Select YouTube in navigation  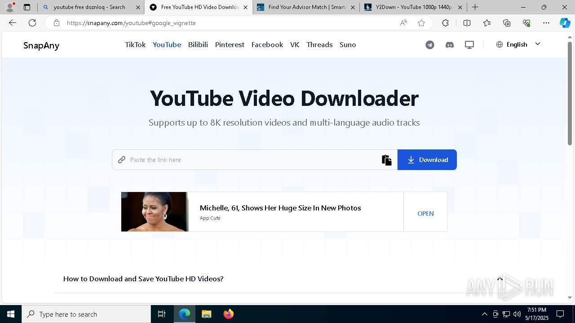point(167,44)
